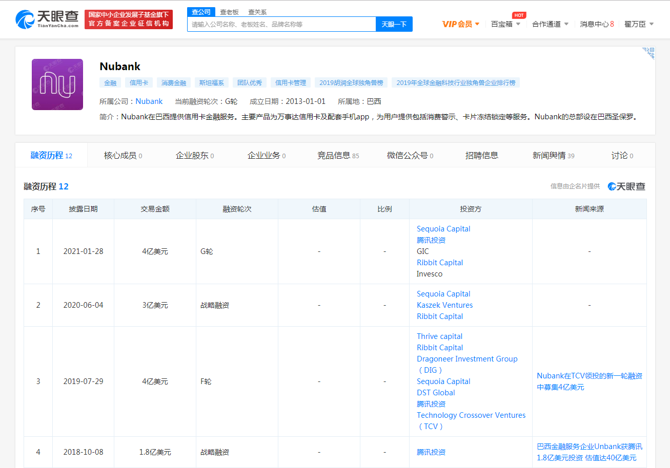Screen dimensions: 670x468
Task: Click the 融资轮次 column header
Action: (237, 209)
